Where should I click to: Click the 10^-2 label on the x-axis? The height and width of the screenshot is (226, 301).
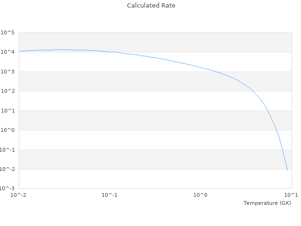click(19, 195)
